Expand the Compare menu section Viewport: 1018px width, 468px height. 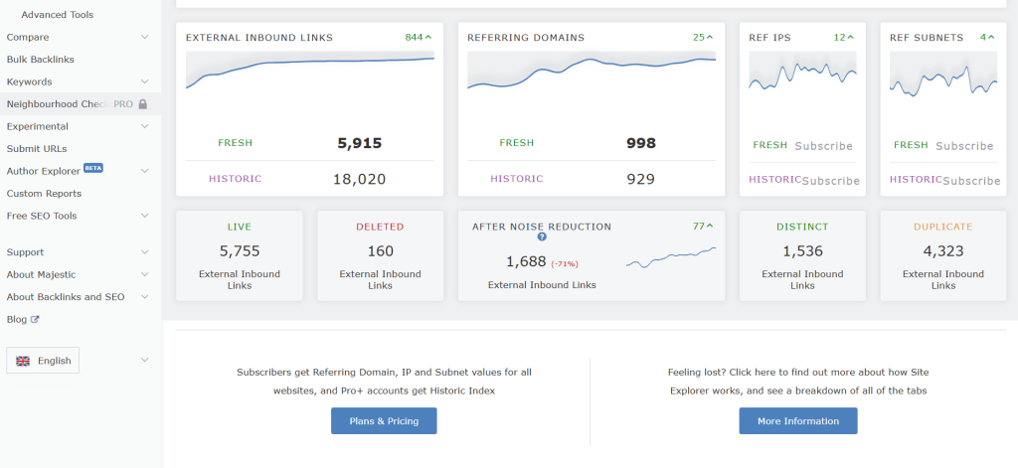pyautogui.click(x=144, y=38)
